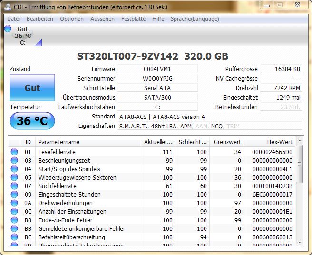
Task: Open the Datei menu
Action: (13, 19)
